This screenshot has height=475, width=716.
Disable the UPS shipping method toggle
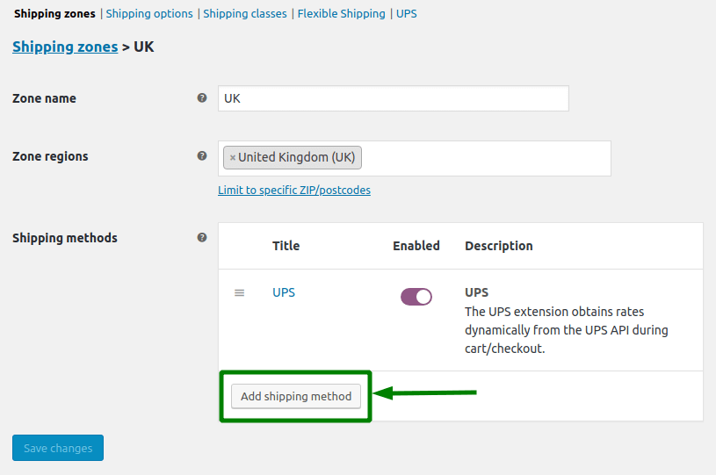416,297
